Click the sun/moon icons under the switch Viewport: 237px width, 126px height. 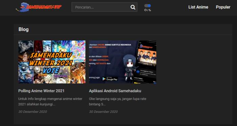[148, 10]
